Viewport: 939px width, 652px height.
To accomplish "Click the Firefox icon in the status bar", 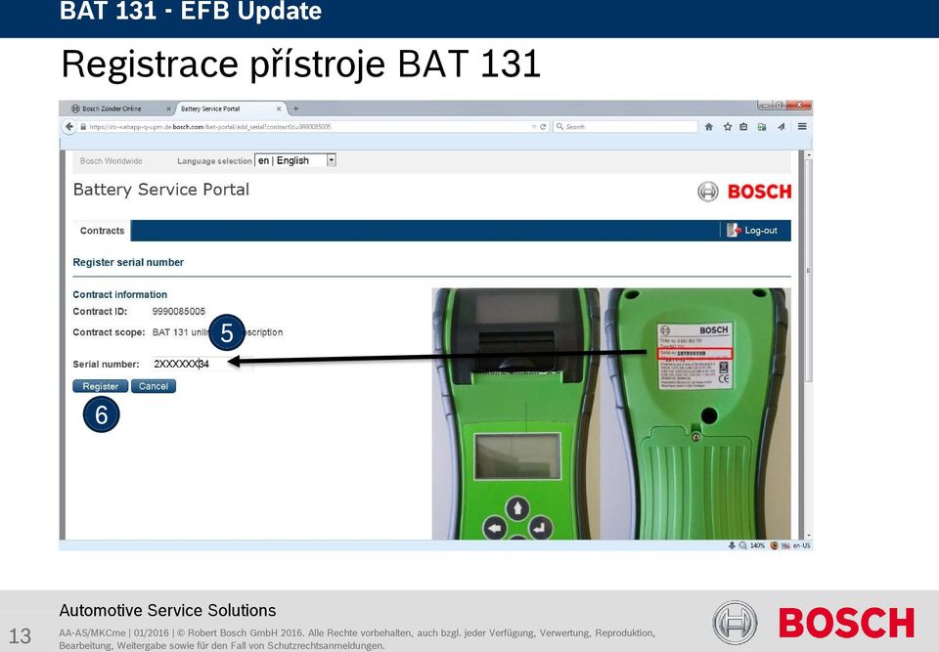I will click(x=774, y=545).
